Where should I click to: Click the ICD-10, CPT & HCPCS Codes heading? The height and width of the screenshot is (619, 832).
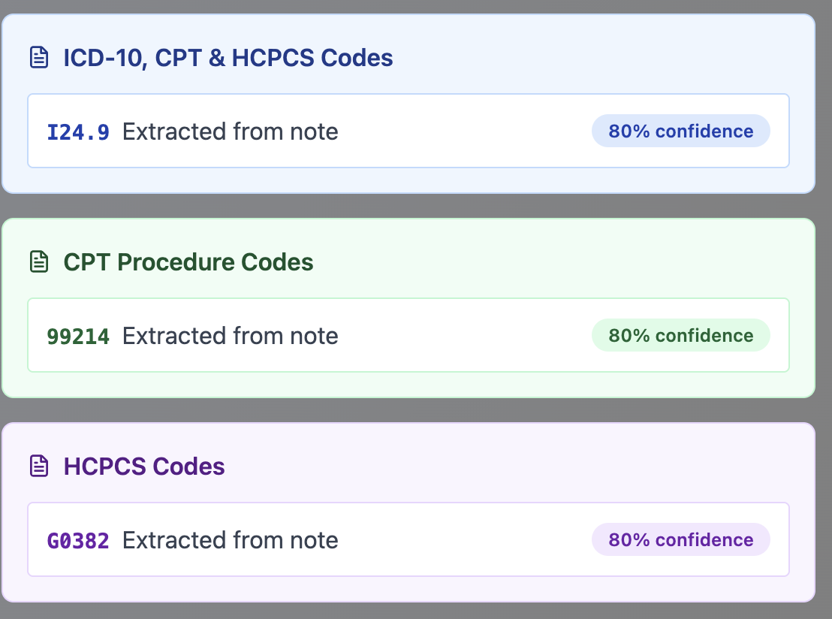point(228,58)
